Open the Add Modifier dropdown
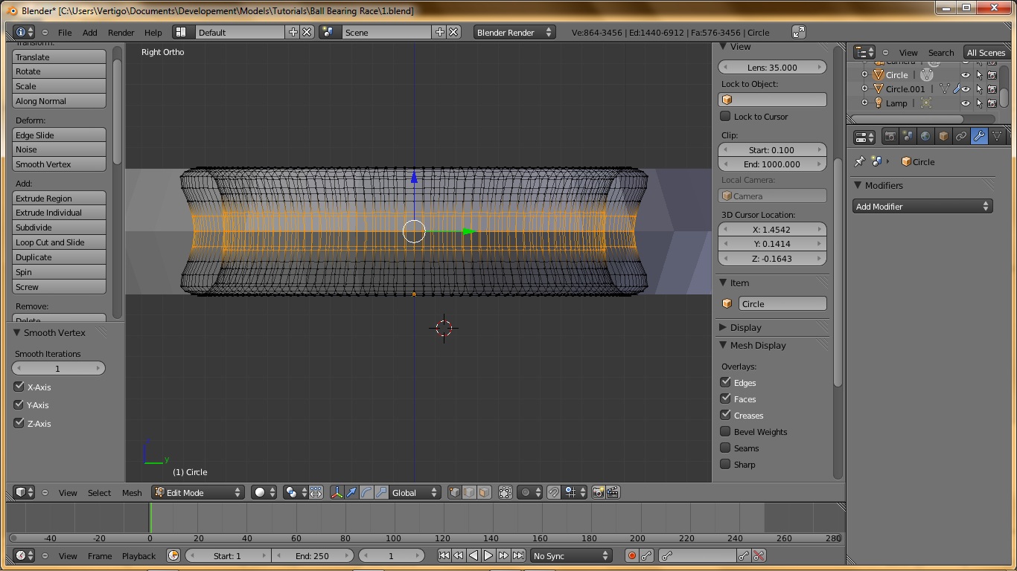1017x571 pixels. tap(922, 207)
